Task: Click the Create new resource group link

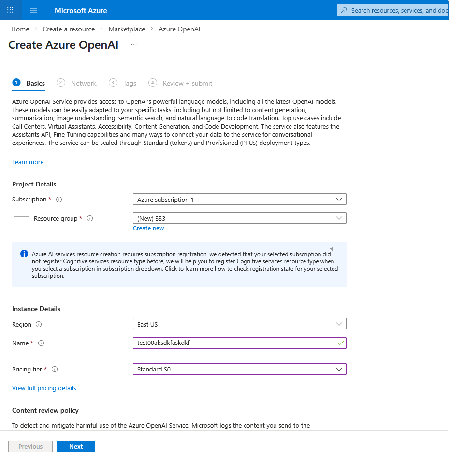Action: coord(148,228)
